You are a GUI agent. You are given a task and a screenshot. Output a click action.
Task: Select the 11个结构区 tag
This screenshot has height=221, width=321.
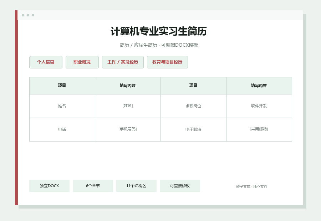[136, 186]
